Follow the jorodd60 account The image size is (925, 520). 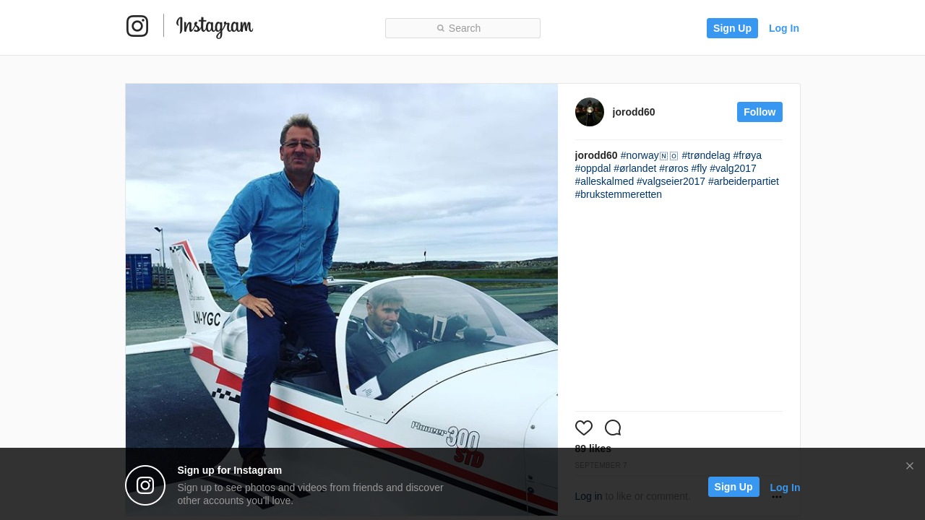pos(760,112)
